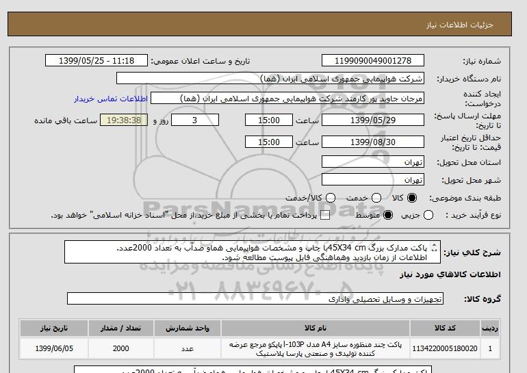Click the price validity time 15:00 field

[x=269, y=142]
